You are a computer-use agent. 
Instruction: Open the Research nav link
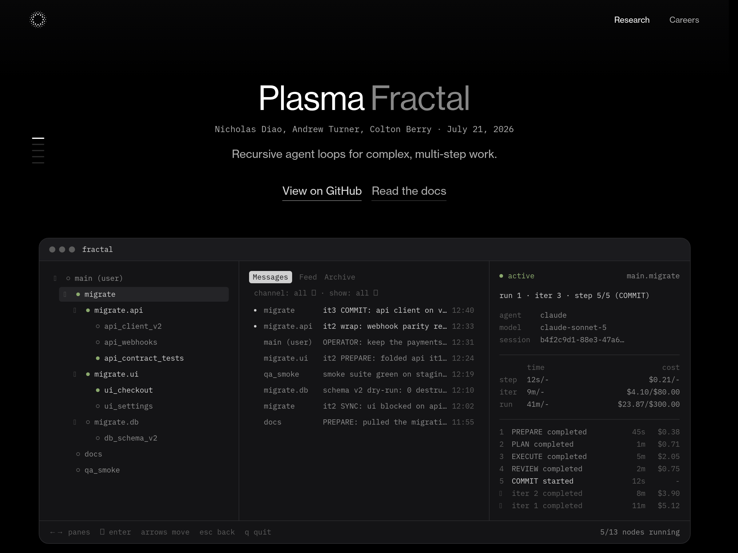(x=632, y=20)
